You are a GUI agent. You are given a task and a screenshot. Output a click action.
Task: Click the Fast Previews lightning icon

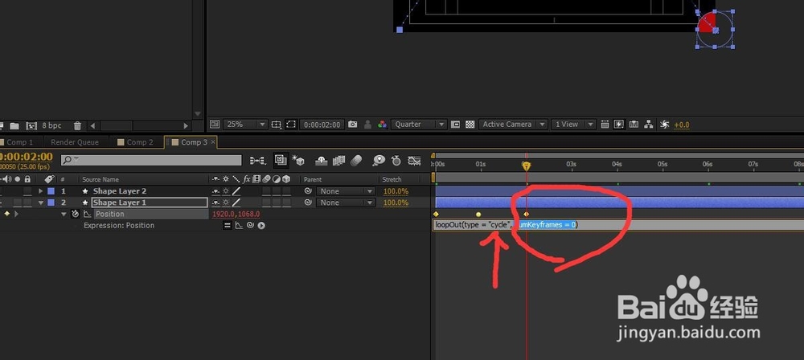[x=619, y=124]
